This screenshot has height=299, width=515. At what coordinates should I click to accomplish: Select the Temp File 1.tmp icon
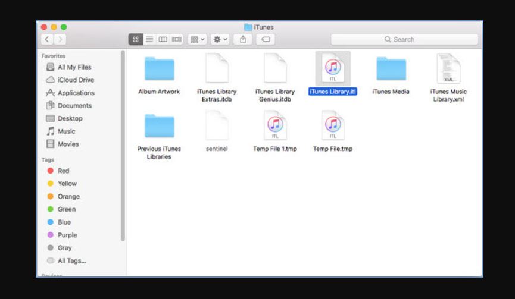(x=275, y=125)
